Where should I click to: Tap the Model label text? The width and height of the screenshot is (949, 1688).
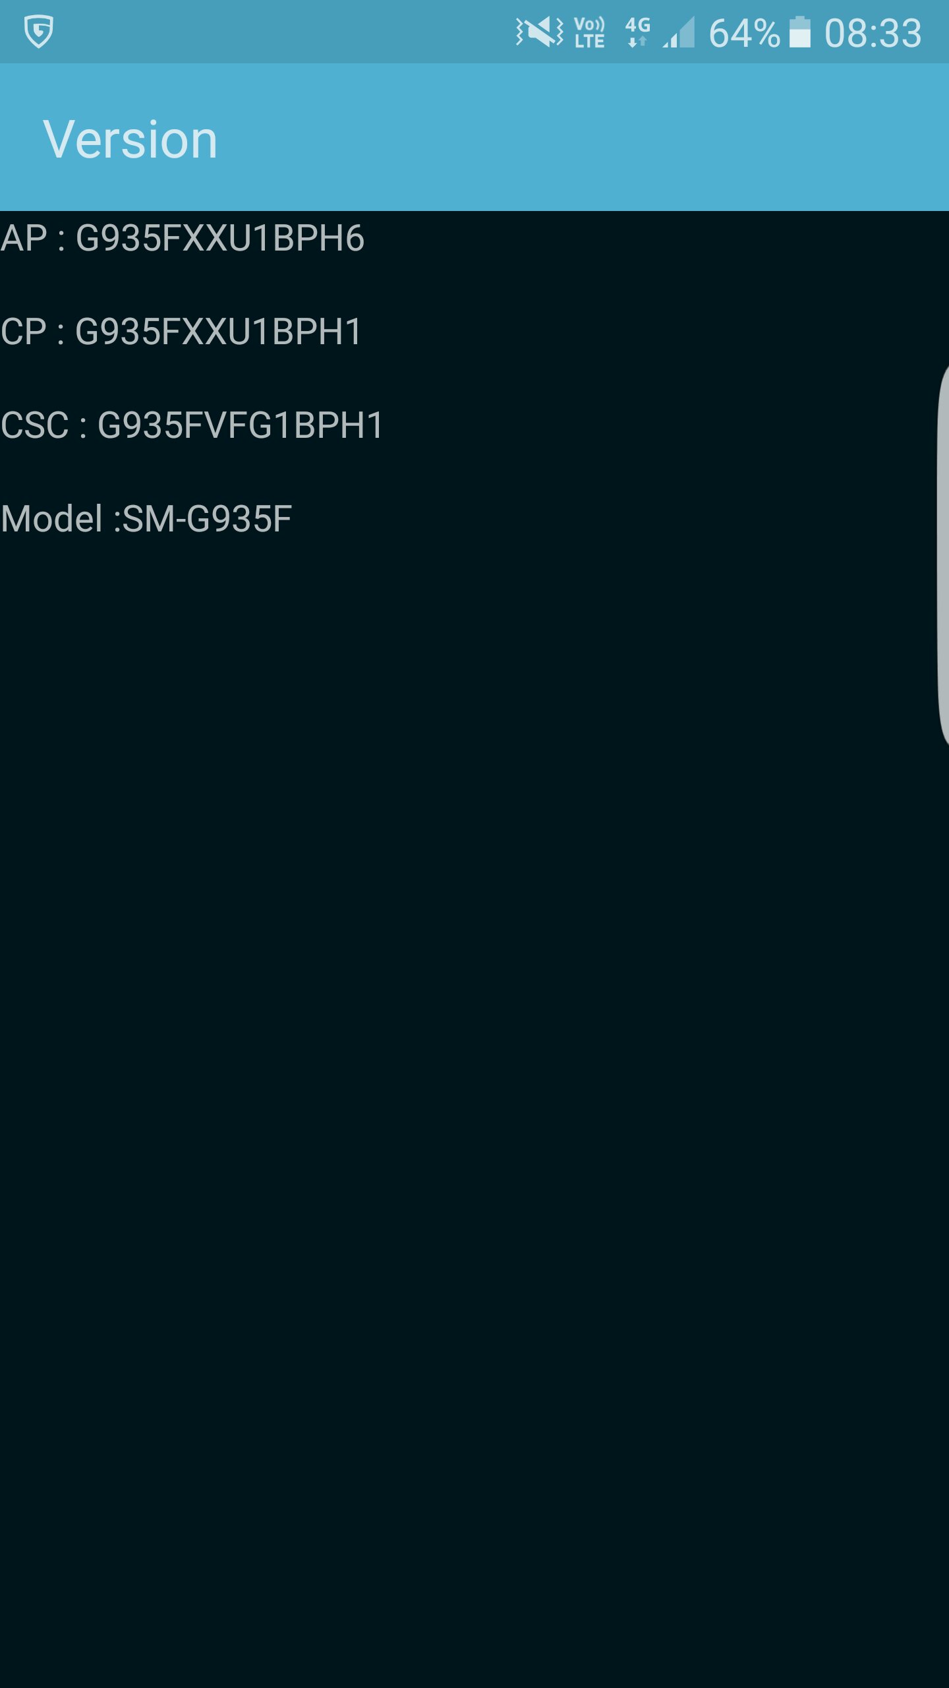tap(51, 519)
